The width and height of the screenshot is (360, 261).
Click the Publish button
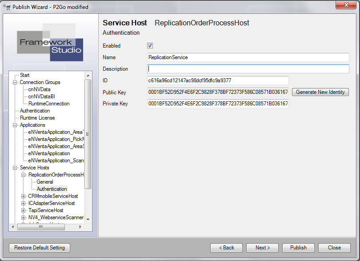pyautogui.click(x=298, y=248)
